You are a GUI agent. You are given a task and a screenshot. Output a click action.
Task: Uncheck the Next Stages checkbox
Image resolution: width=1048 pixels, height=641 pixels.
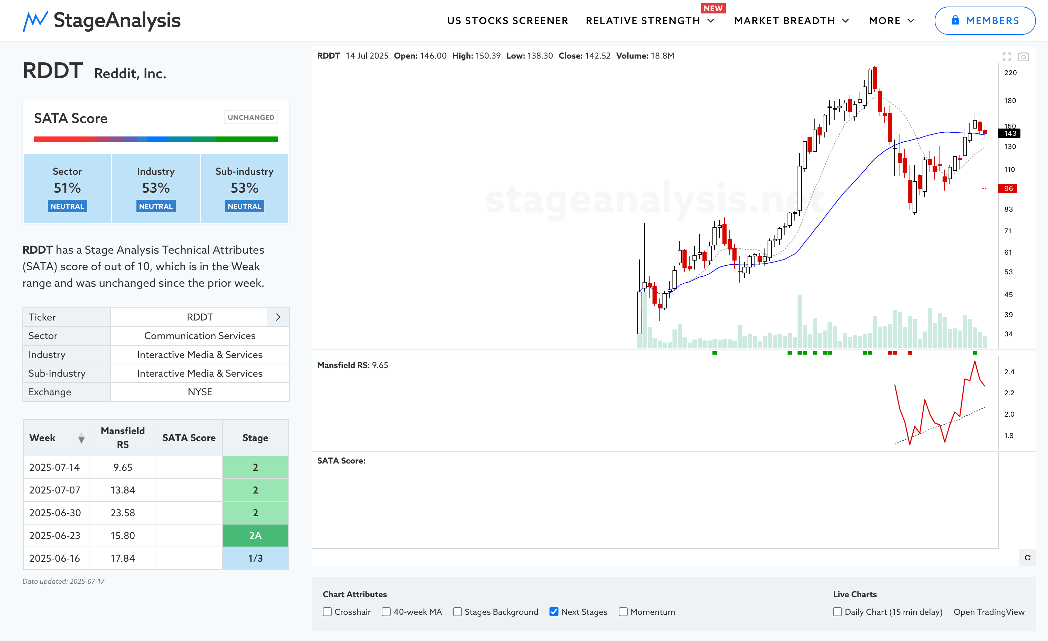(x=554, y=612)
